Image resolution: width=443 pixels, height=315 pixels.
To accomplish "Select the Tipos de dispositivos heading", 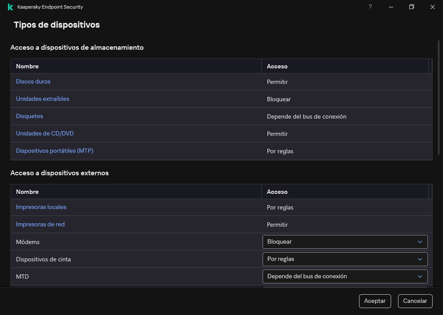I will point(57,25).
